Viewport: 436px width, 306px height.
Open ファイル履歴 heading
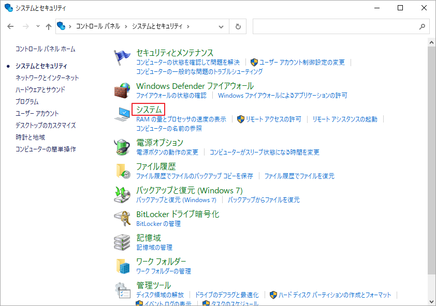tap(156, 166)
